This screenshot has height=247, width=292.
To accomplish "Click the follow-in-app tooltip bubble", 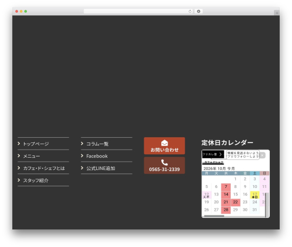I will 243,155.
